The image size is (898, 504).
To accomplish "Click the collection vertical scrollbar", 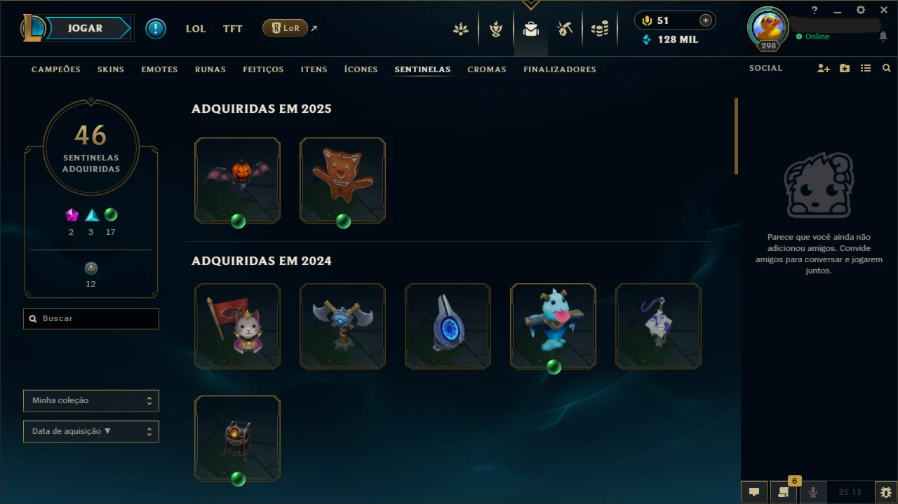I will (736, 136).
